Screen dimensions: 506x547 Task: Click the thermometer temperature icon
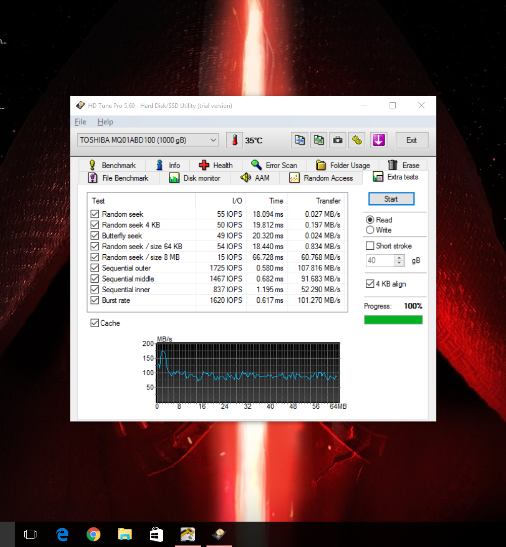click(234, 140)
